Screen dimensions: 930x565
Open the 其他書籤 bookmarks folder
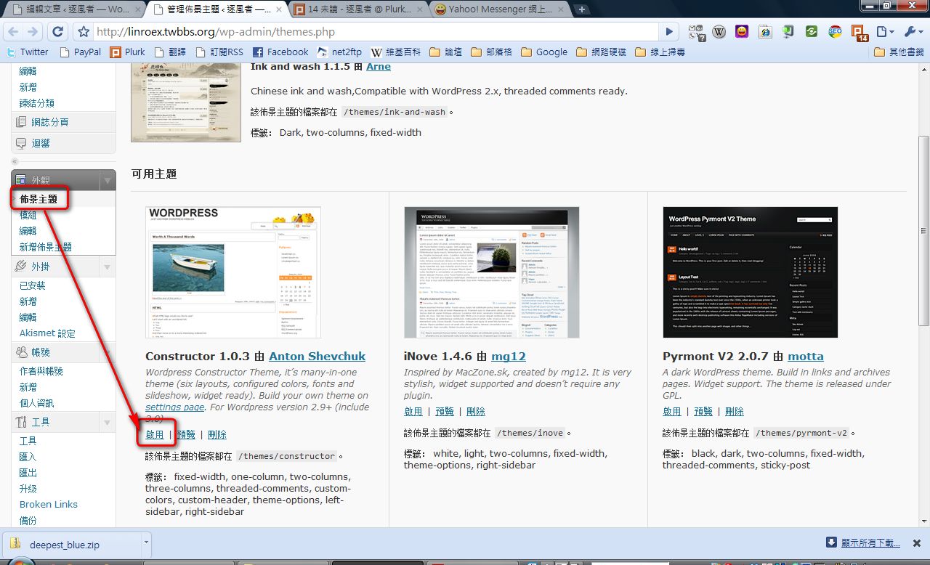(899, 52)
